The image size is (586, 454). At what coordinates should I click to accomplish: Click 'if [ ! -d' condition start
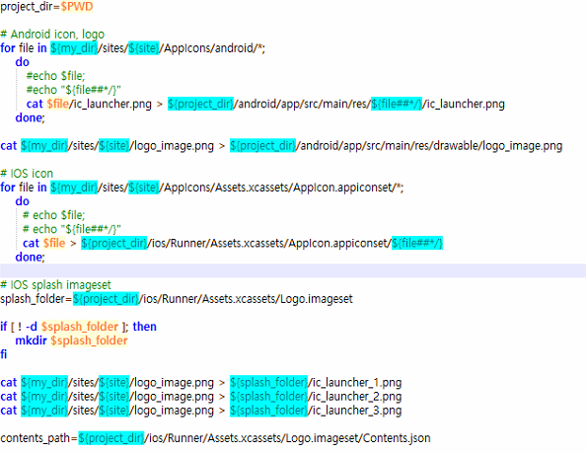point(19,327)
